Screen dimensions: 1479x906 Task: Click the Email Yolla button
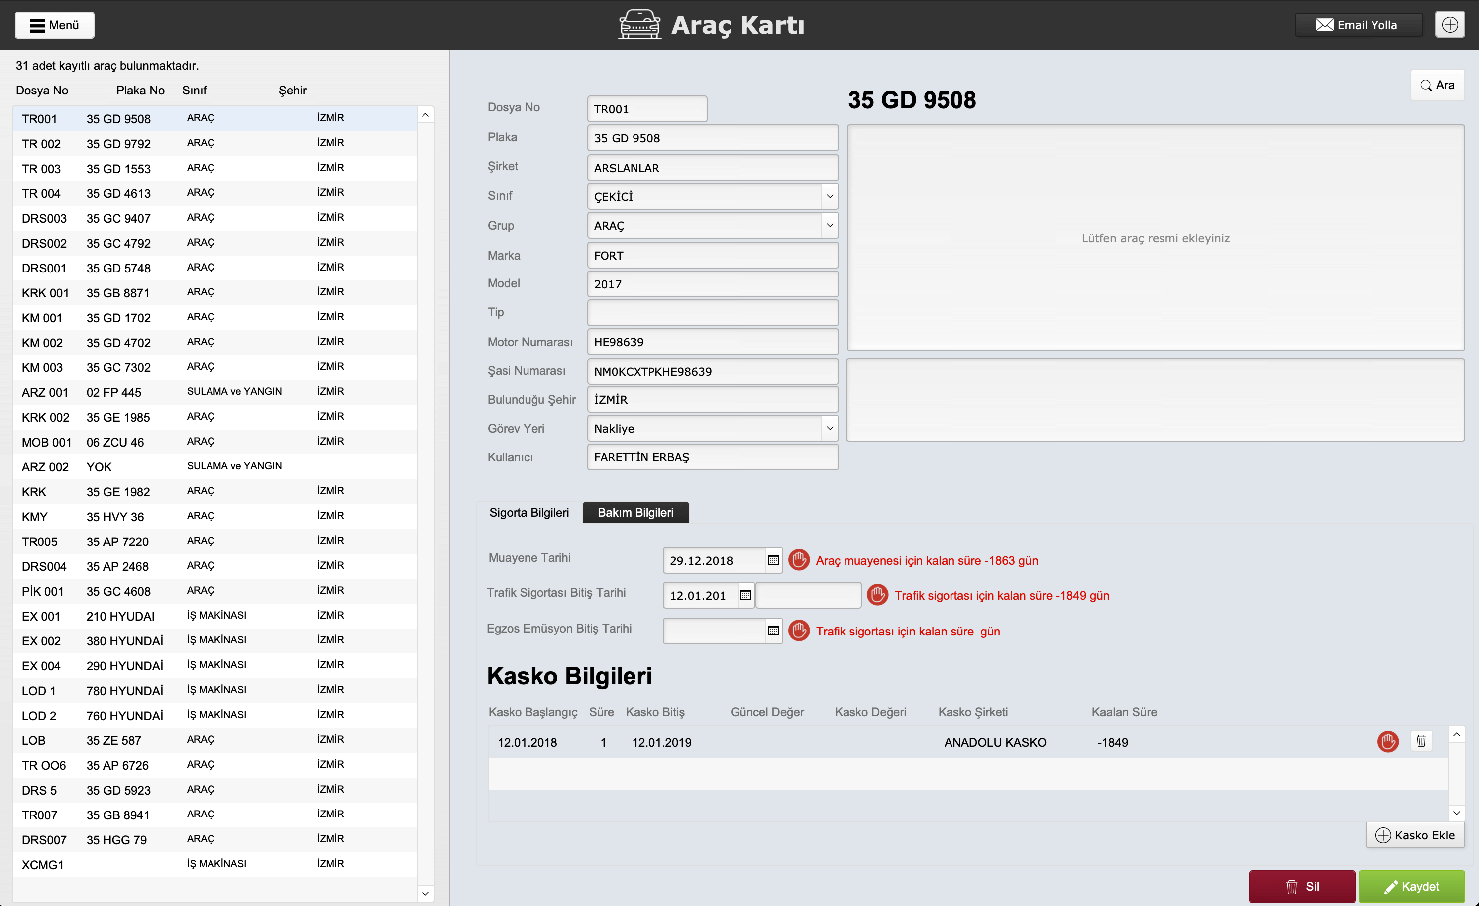[1359, 25]
